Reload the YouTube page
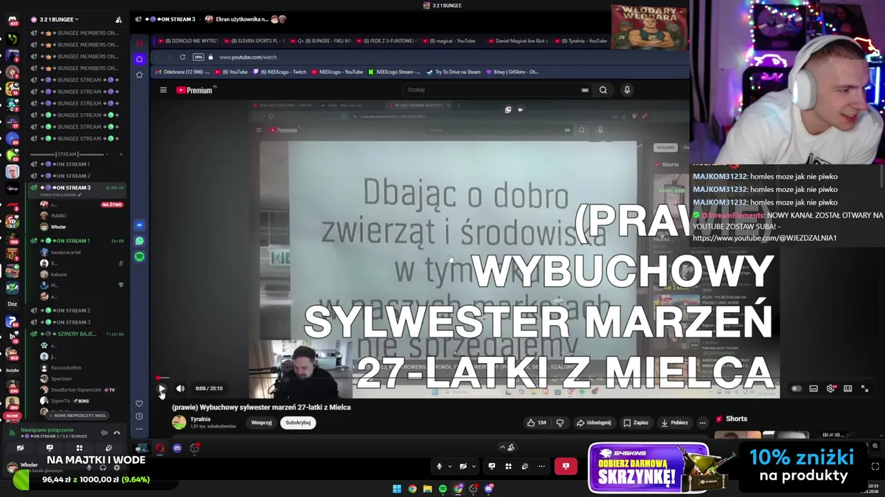The image size is (885, 497). [x=183, y=57]
